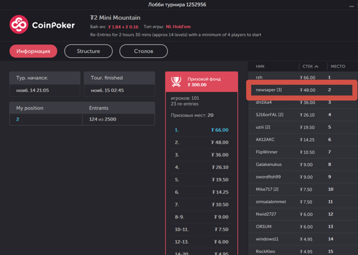Screen dimensions: 358x255
Task: Click the игроков: 101 text
Action: 185,98
